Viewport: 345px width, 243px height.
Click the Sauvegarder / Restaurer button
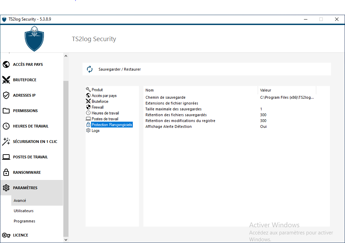tap(206, 69)
